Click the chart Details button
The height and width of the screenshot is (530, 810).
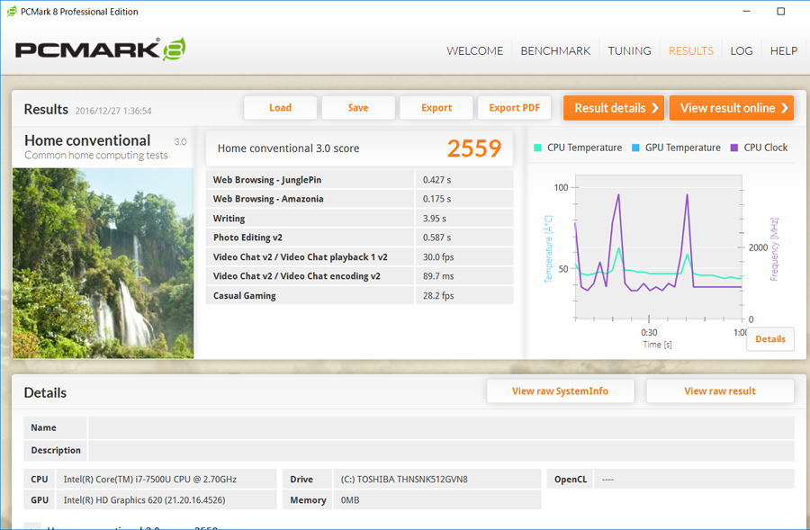coord(770,339)
